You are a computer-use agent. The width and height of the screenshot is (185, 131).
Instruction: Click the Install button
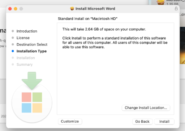(x=164, y=122)
